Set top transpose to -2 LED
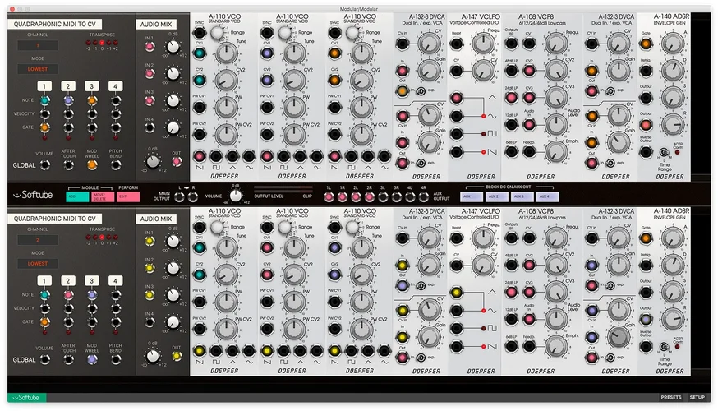This screenshot has width=718, height=411. (x=90, y=42)
